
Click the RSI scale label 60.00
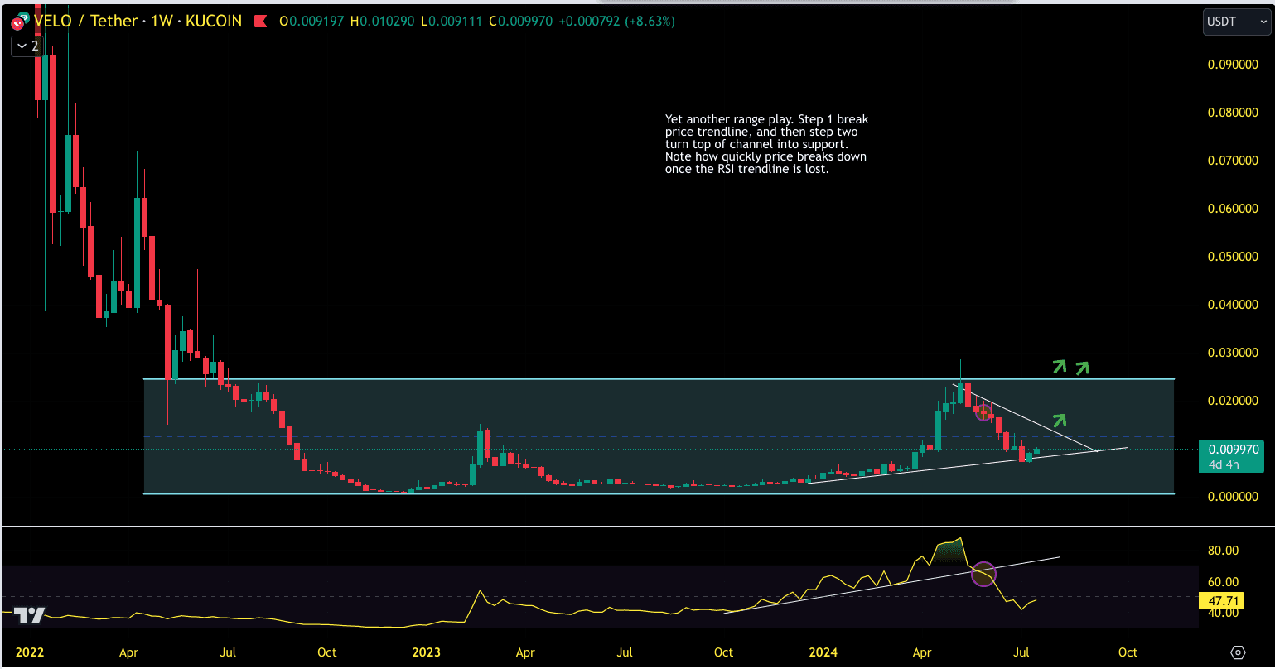coord(1224,582)
